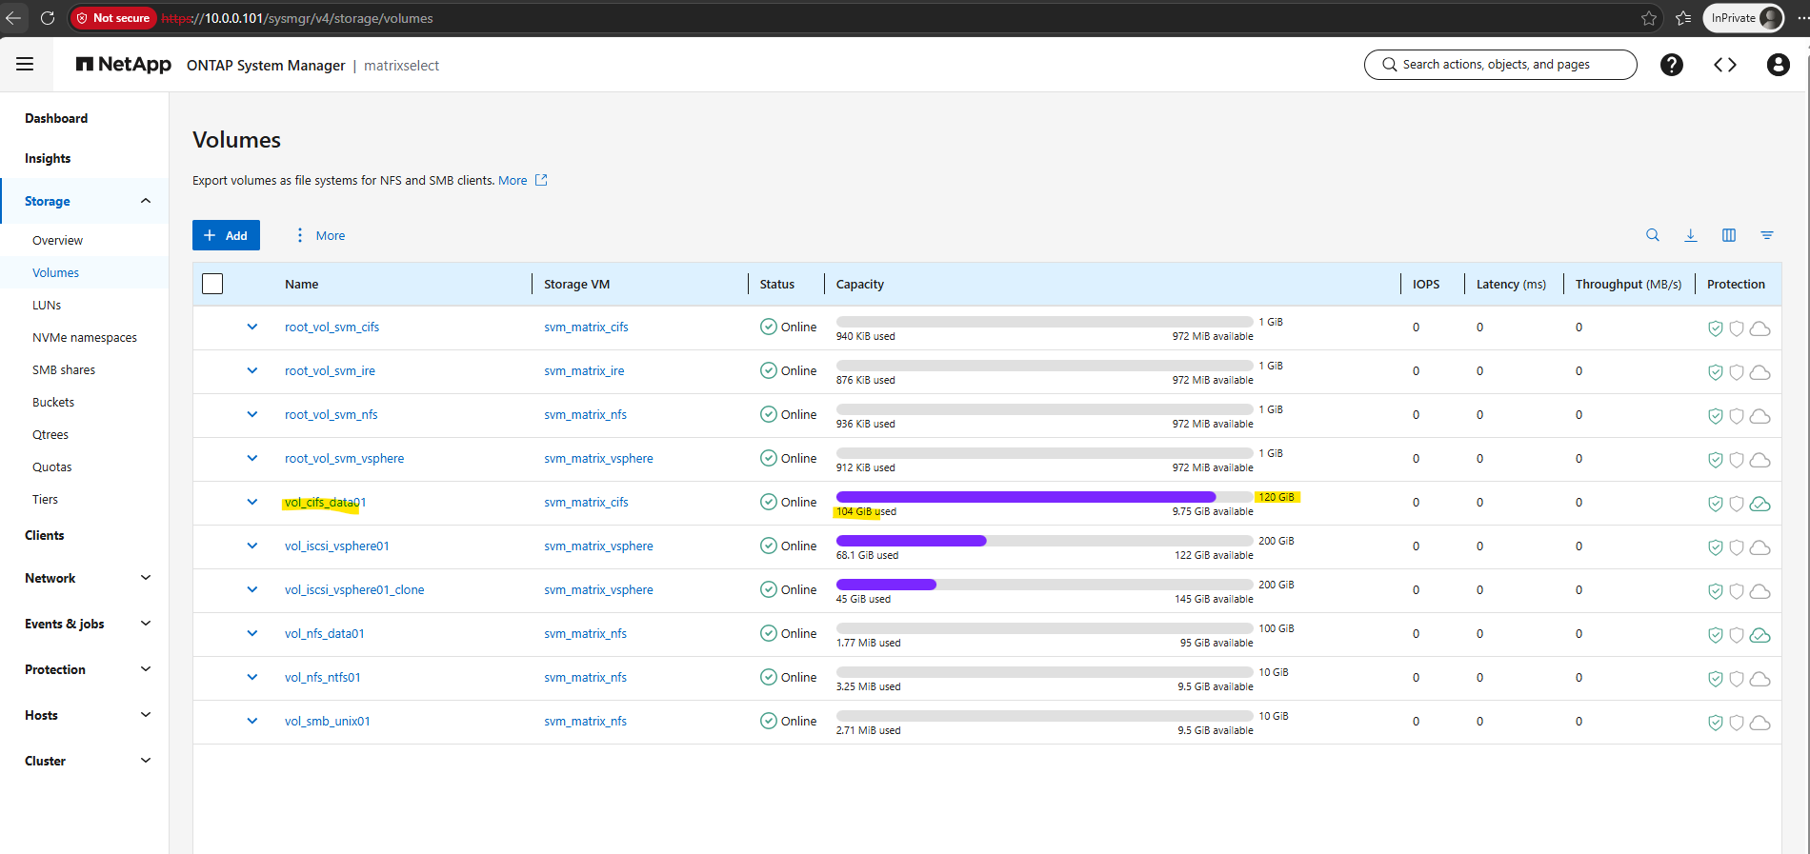The height and width of the screenshot is (854, 1810).
Task: Open the vol_iscsi_vsphere01 volume link
Action: tap(337, 546)
